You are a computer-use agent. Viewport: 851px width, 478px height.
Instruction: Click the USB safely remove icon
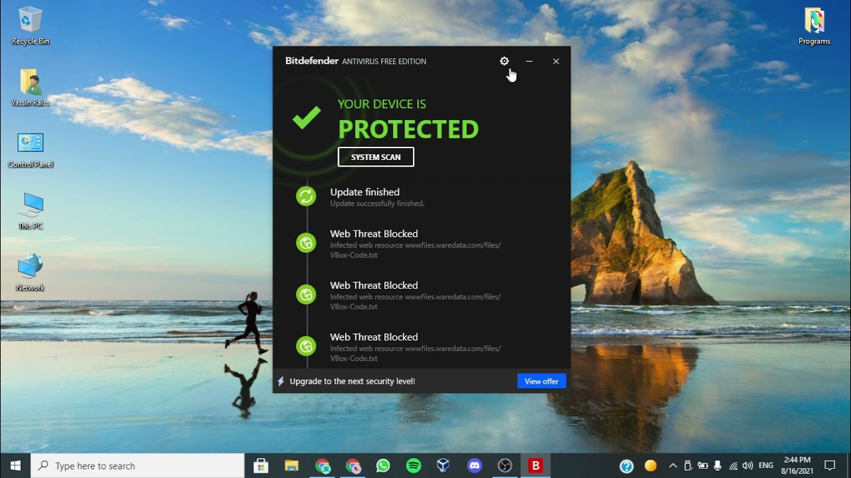(688, 466)
